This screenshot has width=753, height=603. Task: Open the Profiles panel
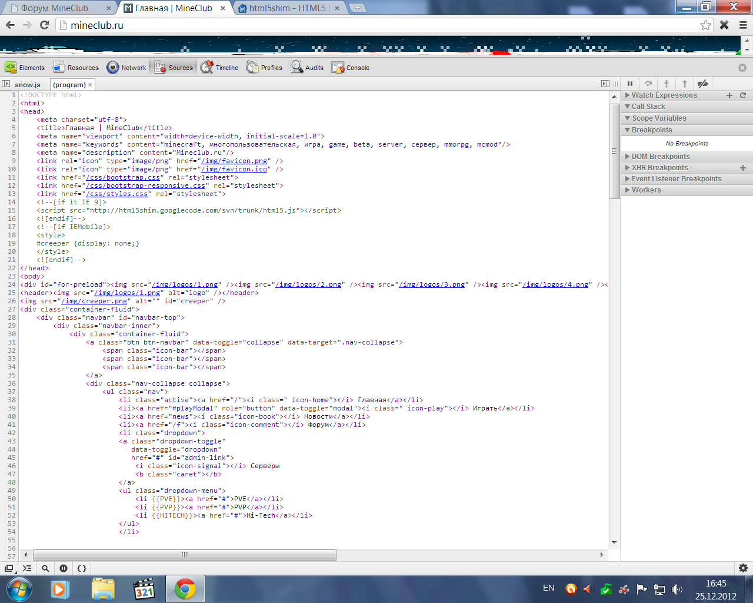point(264,68)
